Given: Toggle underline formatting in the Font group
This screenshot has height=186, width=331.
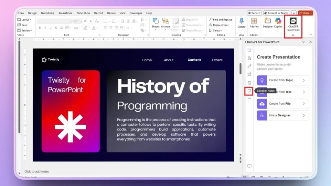Looking at the screenshot, I should [x=51, y=28].
